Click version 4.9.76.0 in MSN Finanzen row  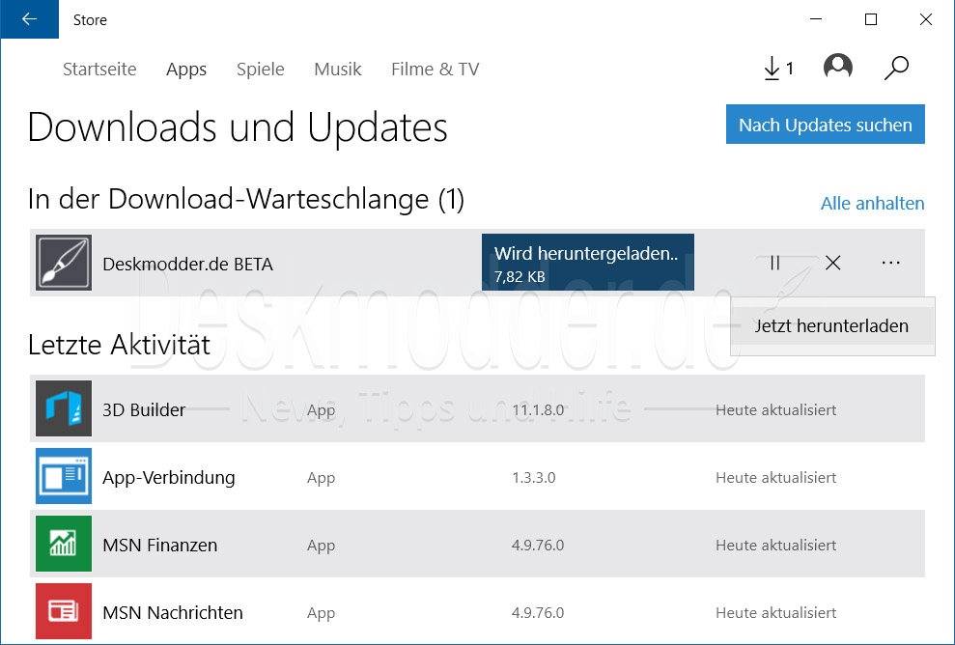538,546
